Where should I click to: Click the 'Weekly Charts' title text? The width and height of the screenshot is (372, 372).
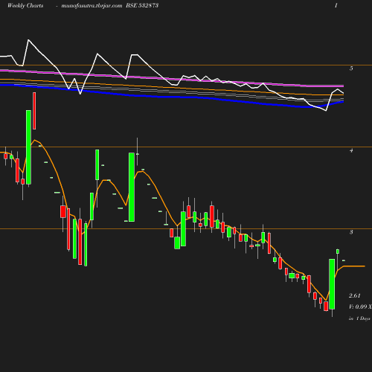25,5
